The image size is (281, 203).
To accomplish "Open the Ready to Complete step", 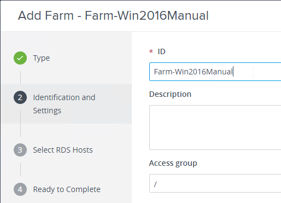I will 67,189.
